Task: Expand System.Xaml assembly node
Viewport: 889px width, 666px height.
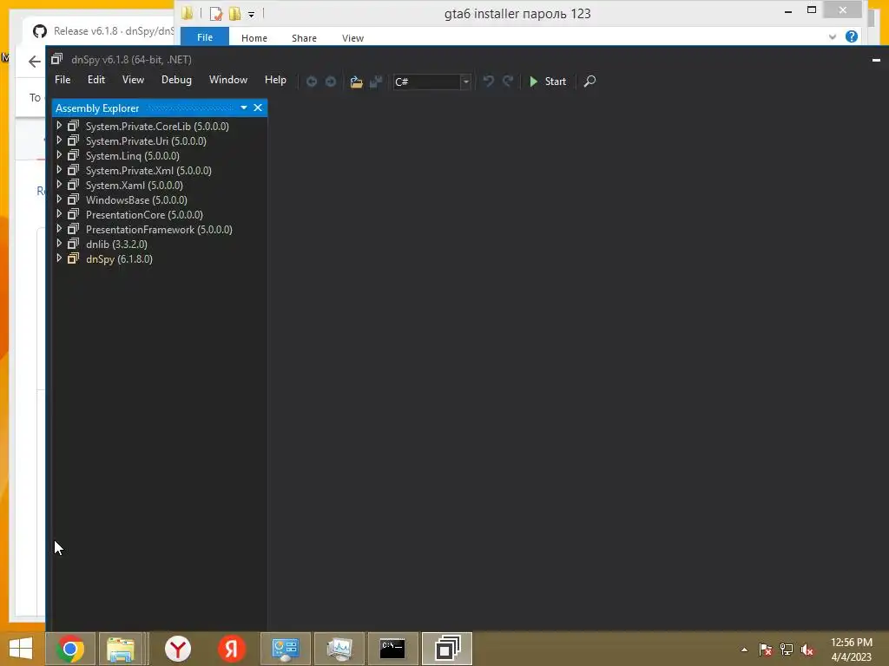Action: tap(59, 185)
